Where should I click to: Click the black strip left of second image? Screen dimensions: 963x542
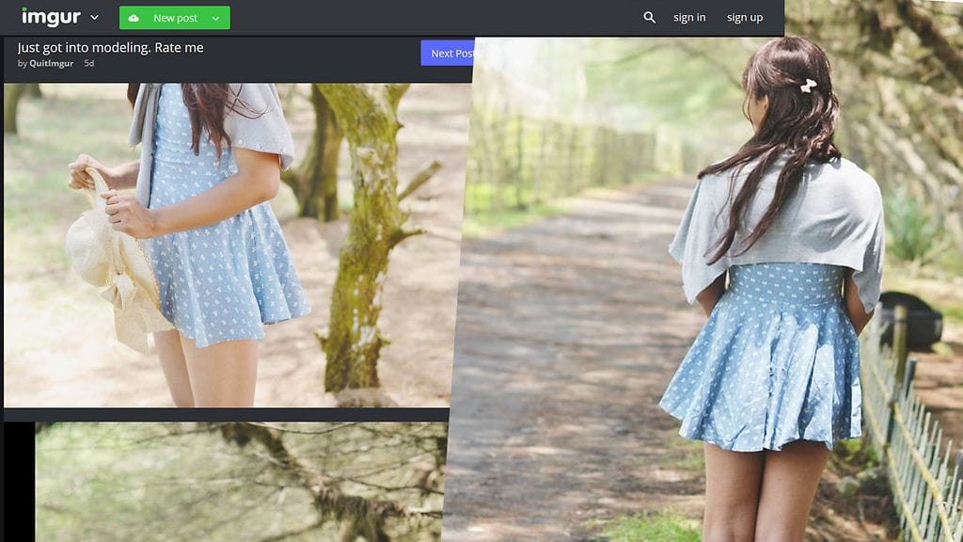(19, 482)
